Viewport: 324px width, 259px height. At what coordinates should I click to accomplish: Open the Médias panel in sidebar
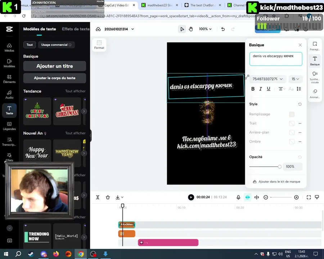[9, 48]
